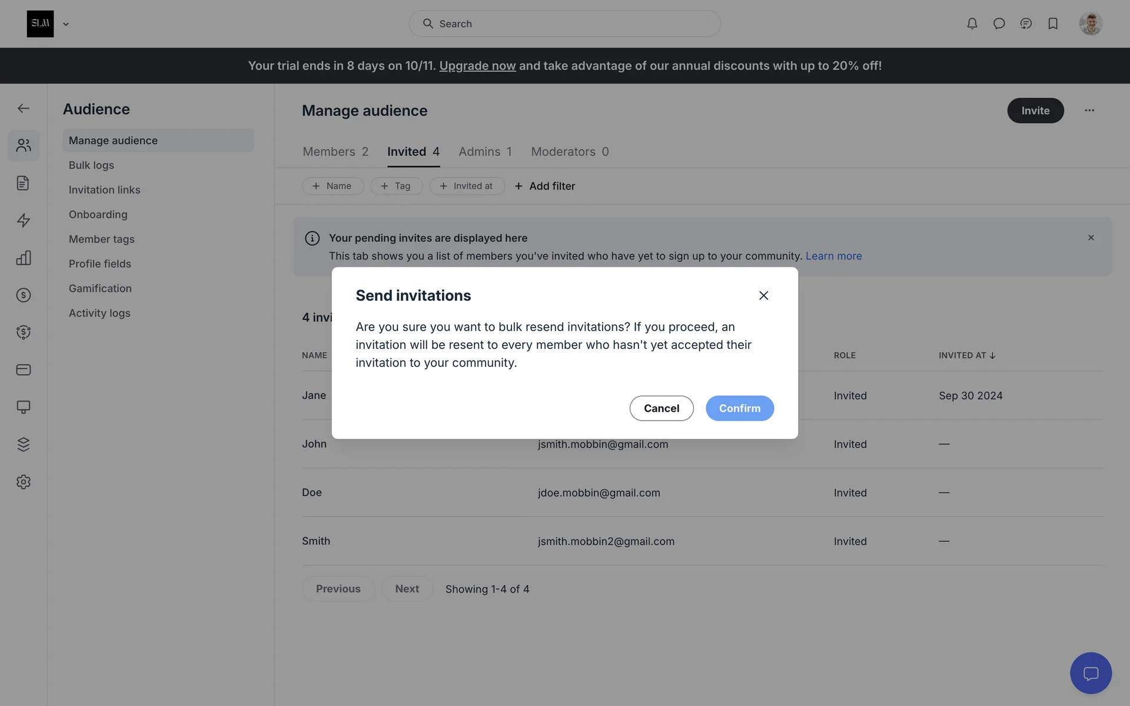Expand the community switcher chevron
The image size is (1130, 706).
click(x=66, y=24)
